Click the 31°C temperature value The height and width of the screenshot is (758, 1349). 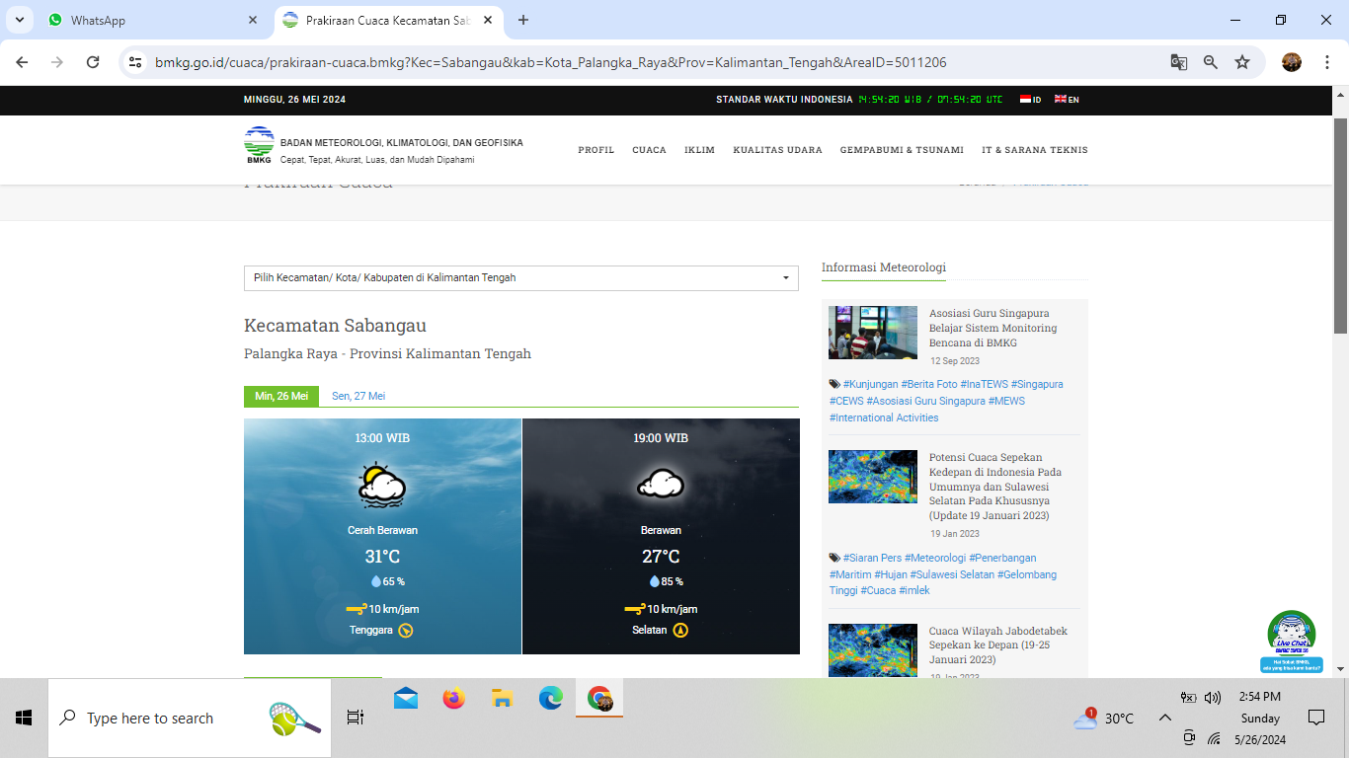(x=382, y=557)
